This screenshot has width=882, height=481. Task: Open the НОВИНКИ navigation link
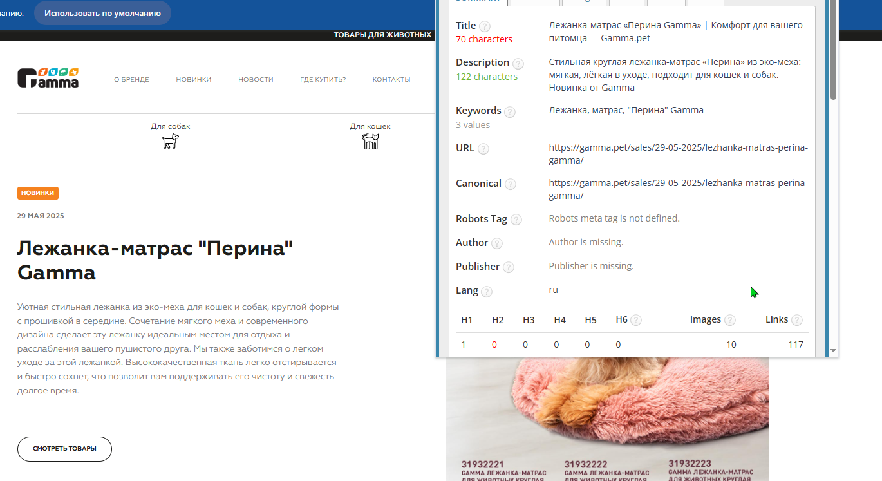[194, 80]
